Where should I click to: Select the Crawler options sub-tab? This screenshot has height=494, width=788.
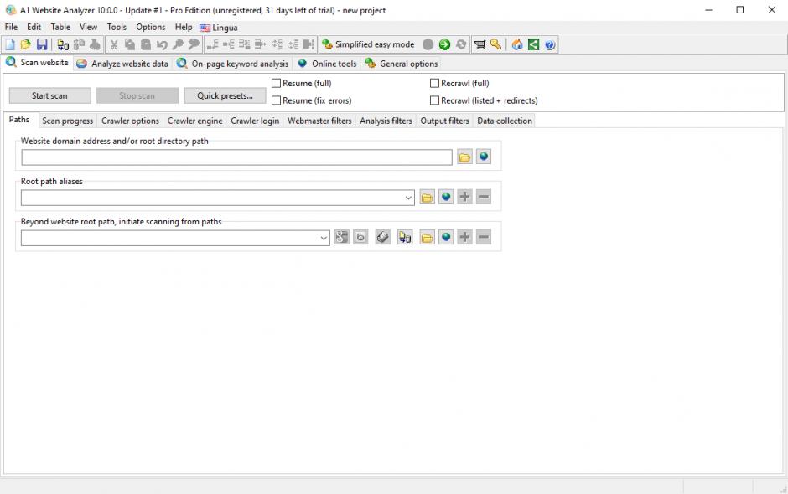[x=130, y=121]
